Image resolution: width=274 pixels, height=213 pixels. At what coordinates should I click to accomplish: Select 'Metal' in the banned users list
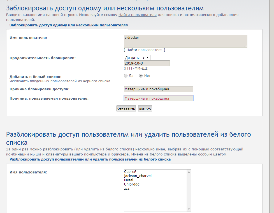click(155, 180)
